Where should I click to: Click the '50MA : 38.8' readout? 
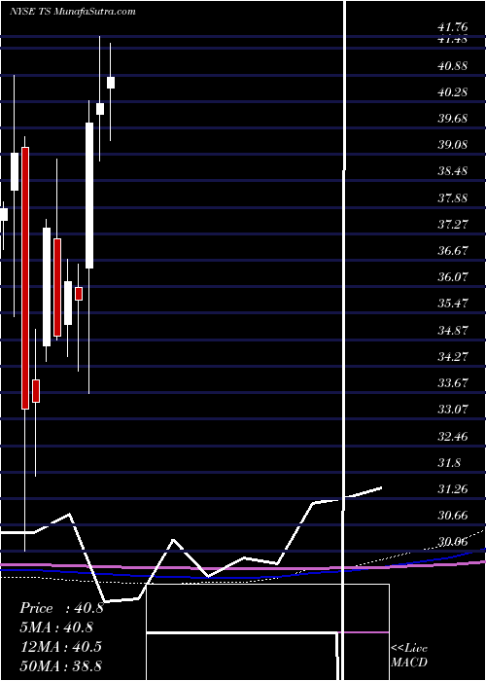60,665
